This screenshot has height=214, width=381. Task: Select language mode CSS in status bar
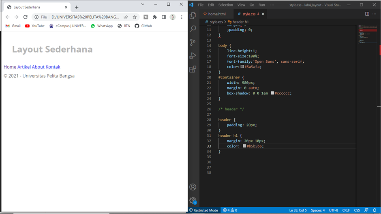coord(357,210)
